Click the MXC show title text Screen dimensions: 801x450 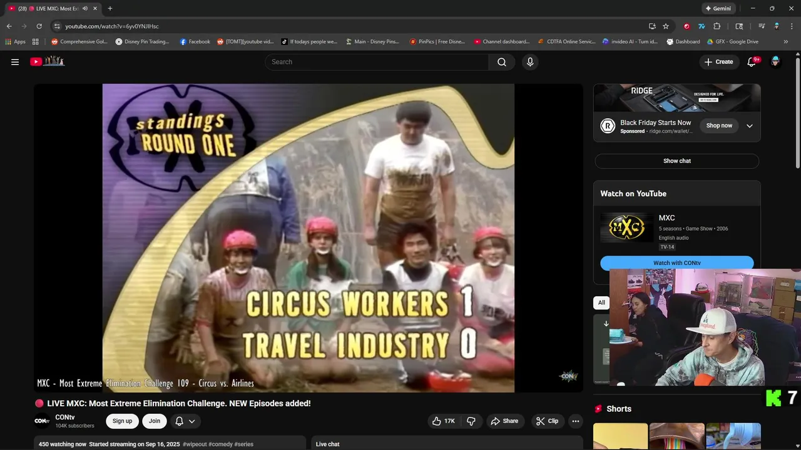click(x=666, y=218)
